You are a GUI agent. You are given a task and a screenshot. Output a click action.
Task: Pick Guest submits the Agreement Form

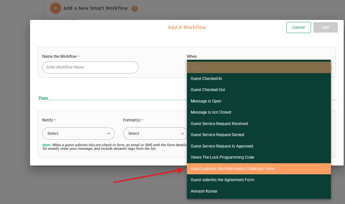(x=259, y=180)
